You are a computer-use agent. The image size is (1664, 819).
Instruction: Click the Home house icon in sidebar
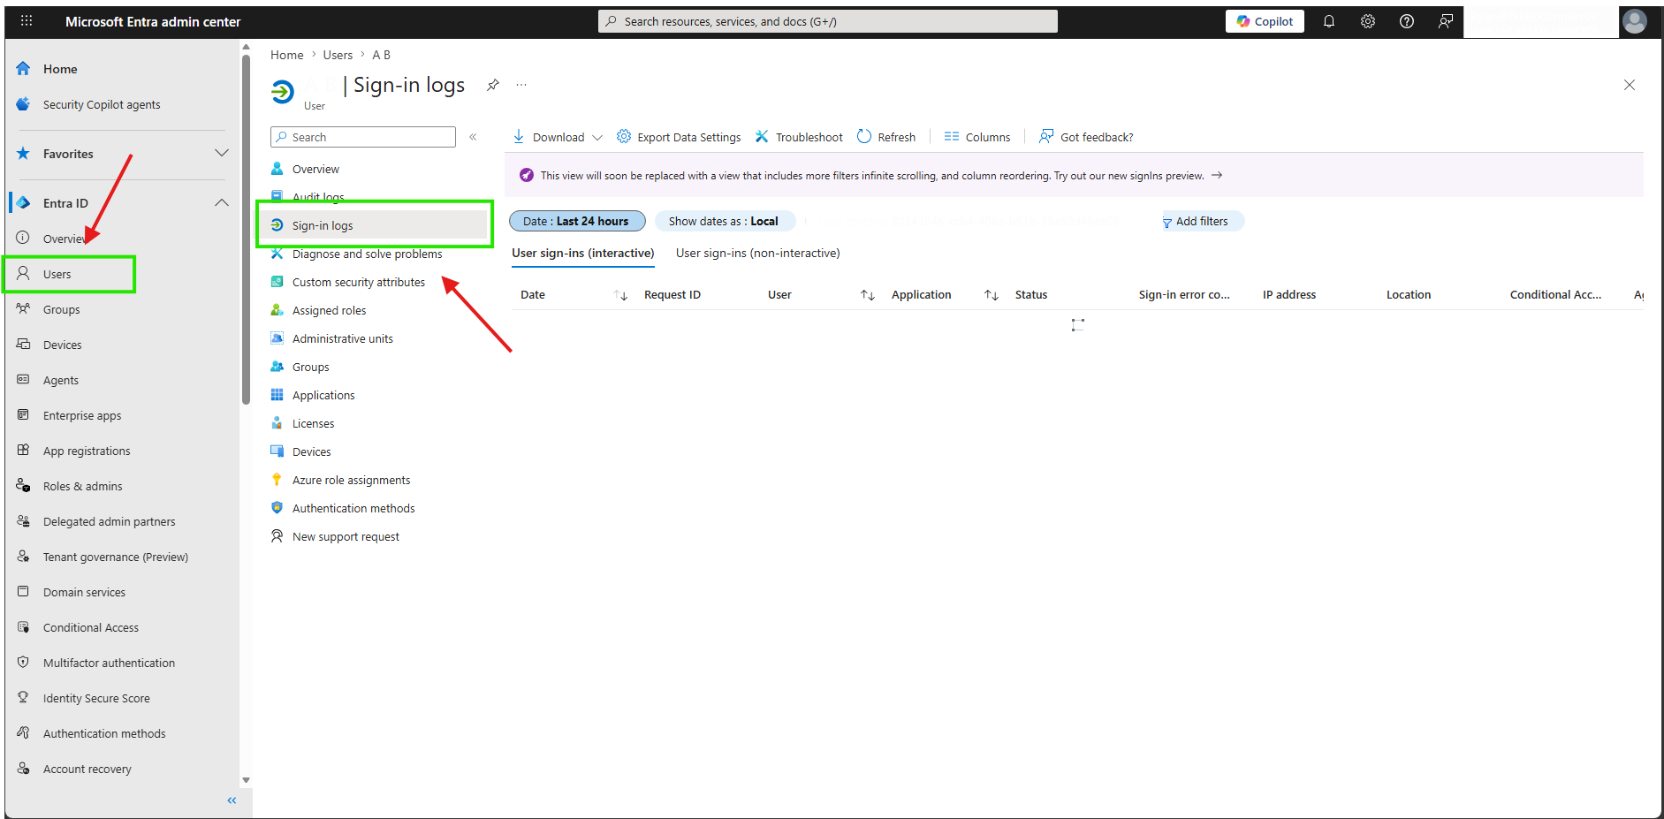(x=23, y=69)
